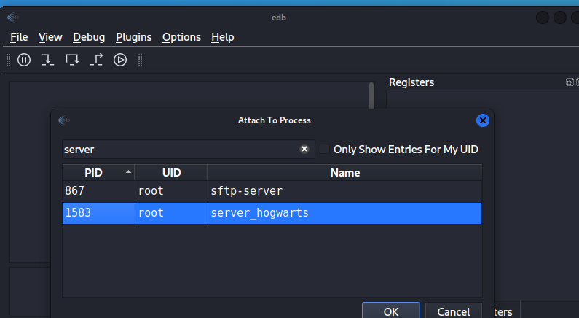579x318 pixels.
Task: Enable Only Show Entries For My UID
Action: click(x=325, y=149)
